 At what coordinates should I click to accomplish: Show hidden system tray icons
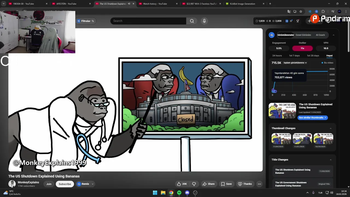[307, 193]
